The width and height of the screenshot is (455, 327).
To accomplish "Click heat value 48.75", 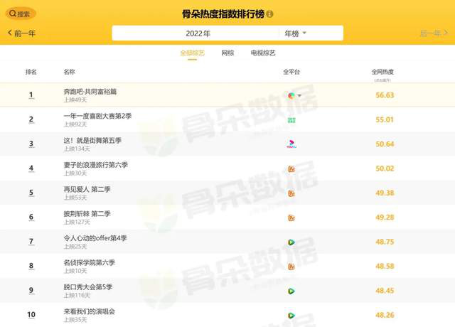I will (x=385, y=242).
